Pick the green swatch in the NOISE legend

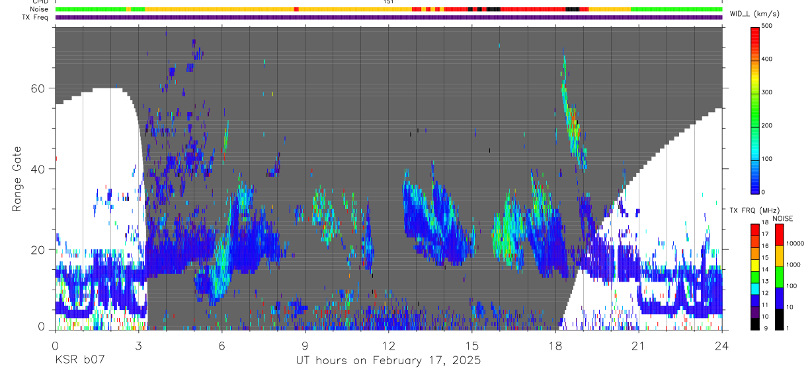780,276
